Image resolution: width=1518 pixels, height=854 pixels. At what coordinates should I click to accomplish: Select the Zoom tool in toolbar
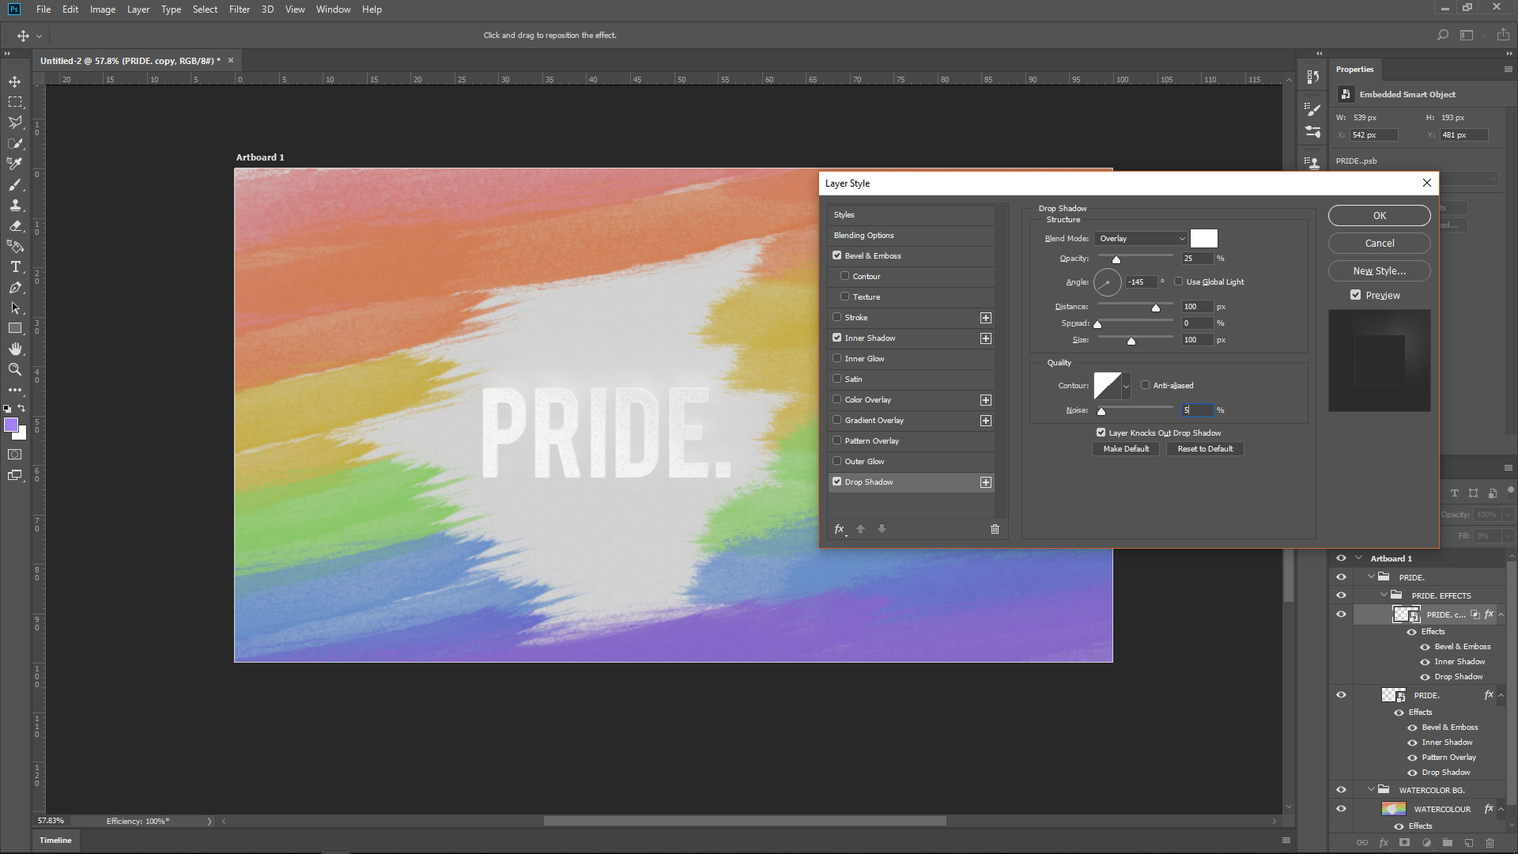pyautogui.click(x=15, y=369)
